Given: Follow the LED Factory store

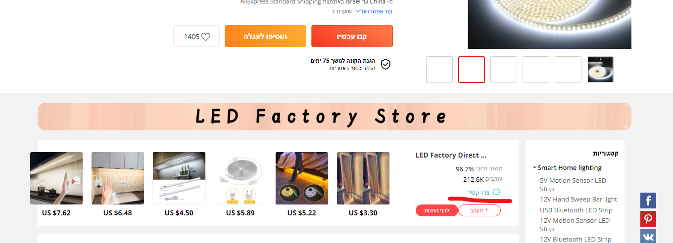Looking at the screenshot, I should [x=480, y=210].
